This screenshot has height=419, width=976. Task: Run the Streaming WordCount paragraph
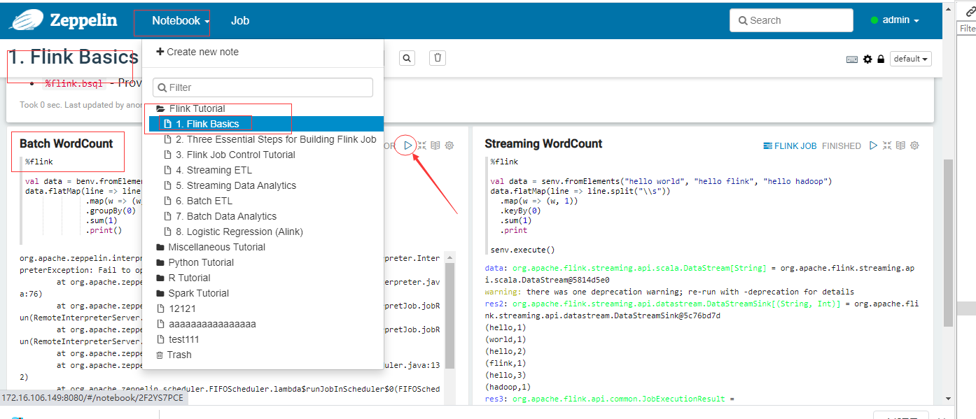(873, 145)
